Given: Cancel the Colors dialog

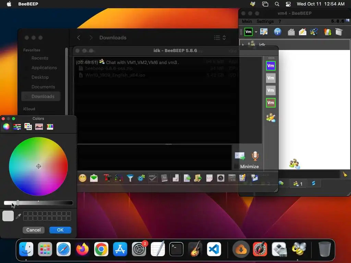Looking at the screenshot, I should pyautogui.click(x=34, y=230).
